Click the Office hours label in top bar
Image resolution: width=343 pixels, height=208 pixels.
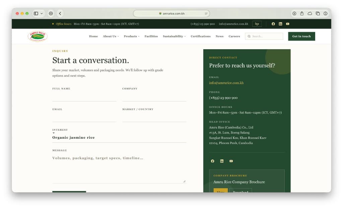(x=63, y=24)
